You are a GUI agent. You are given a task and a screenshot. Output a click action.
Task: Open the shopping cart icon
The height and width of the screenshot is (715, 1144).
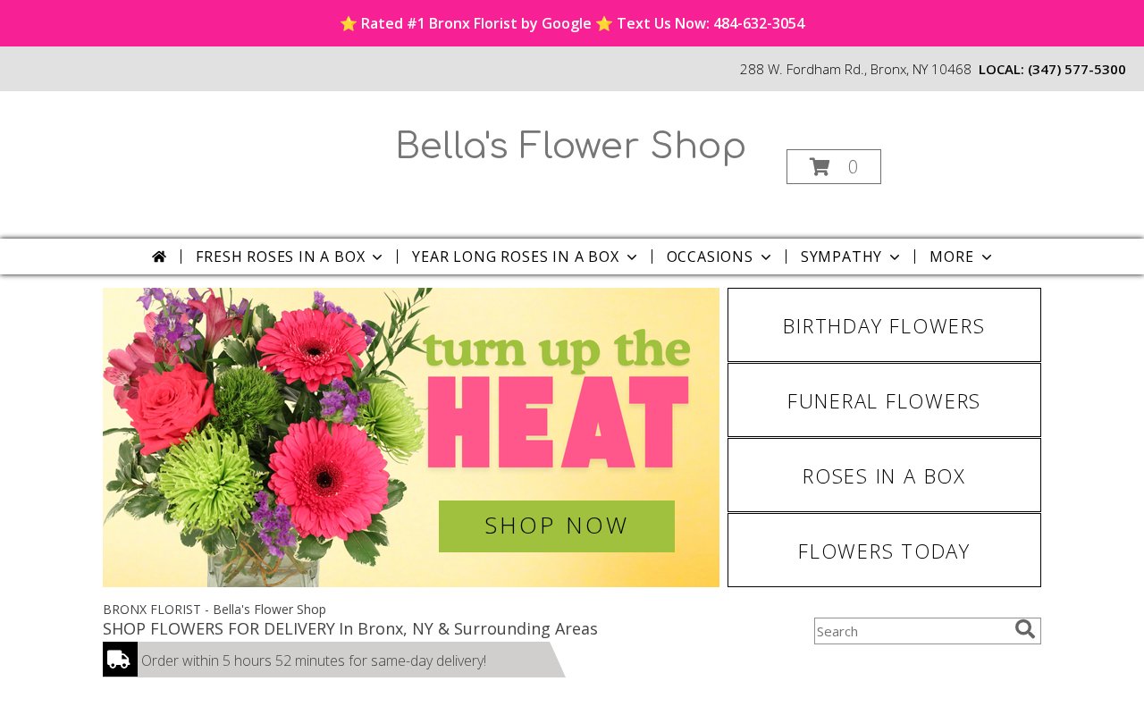(820, 167)
